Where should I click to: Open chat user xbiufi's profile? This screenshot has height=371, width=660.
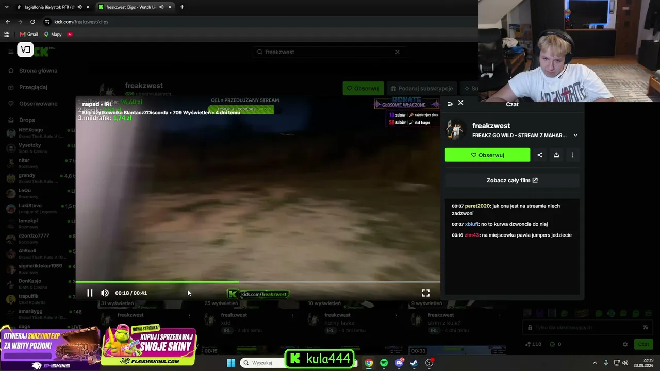click(472, 224)
